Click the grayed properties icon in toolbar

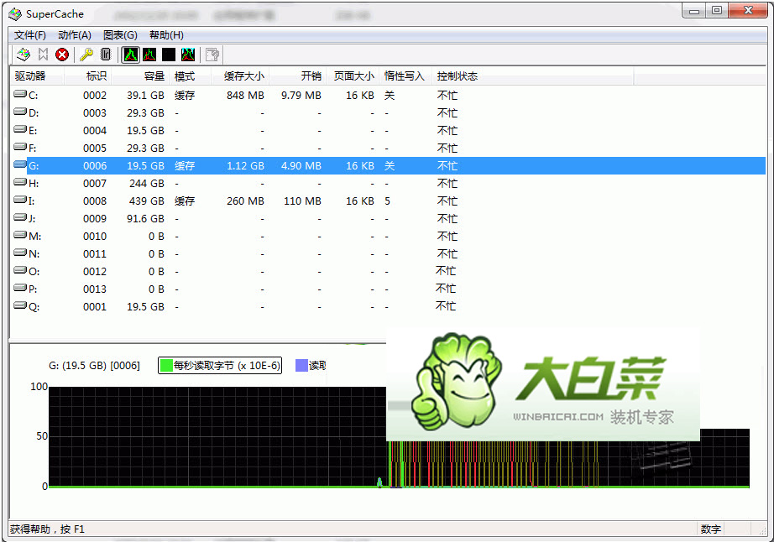(212, 55)
